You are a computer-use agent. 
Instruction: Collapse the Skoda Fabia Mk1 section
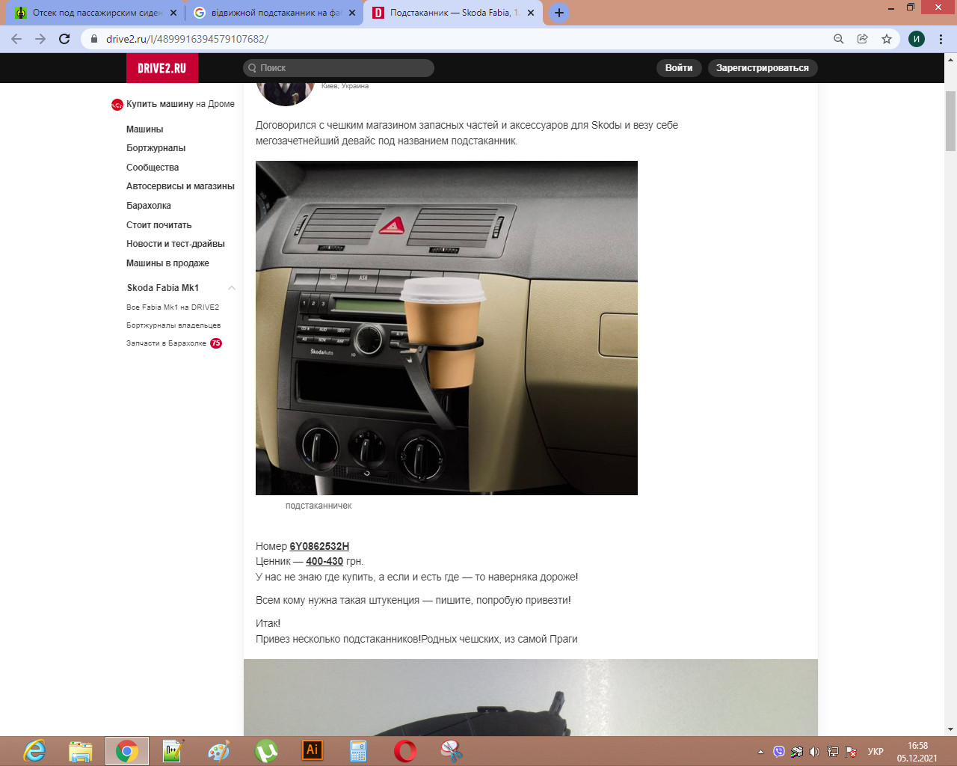point(232,288)
